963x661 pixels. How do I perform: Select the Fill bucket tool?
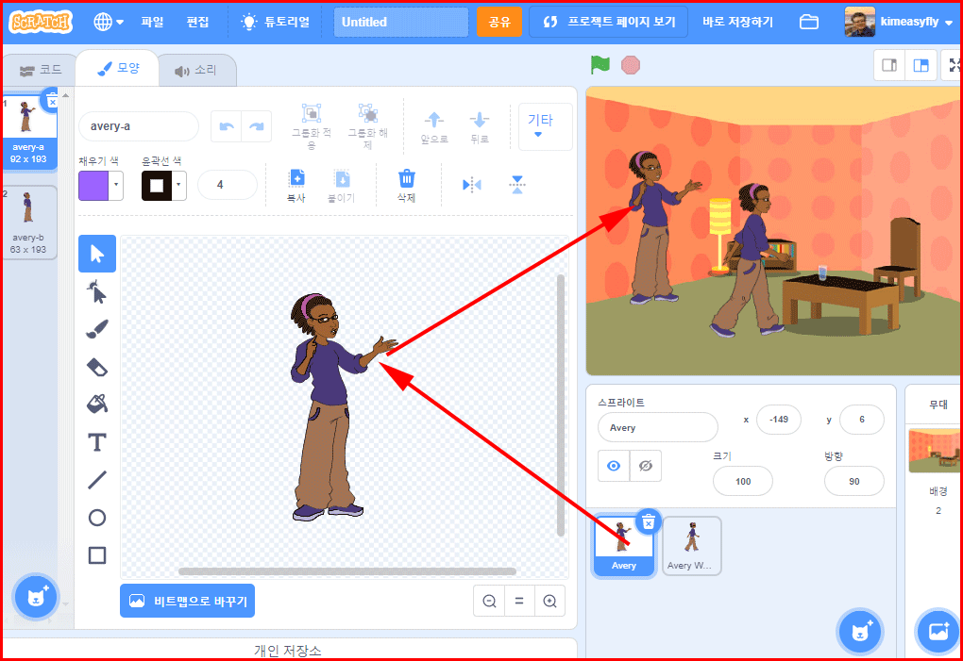pyautogui.click(x=97, y=405)
